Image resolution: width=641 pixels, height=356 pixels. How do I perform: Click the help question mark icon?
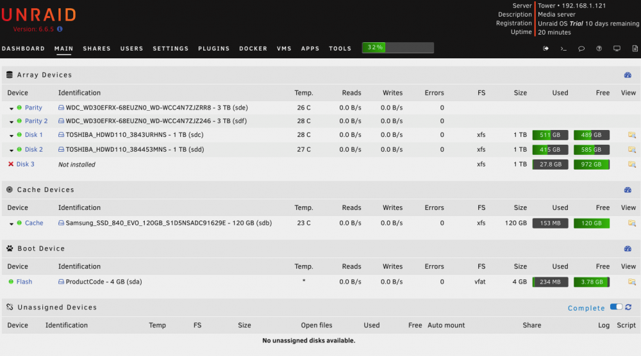[x=599, y=49]
